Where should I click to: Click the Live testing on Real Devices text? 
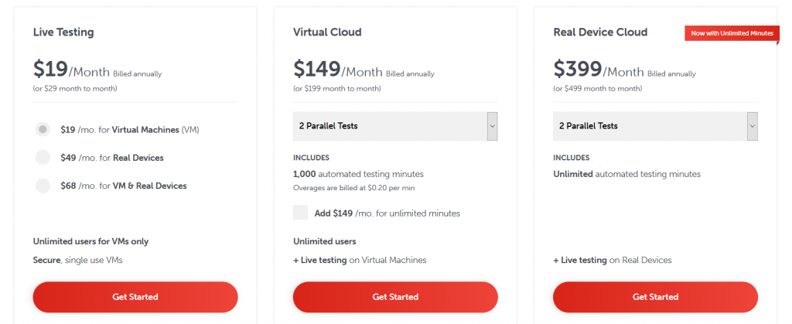pos(613,260)
